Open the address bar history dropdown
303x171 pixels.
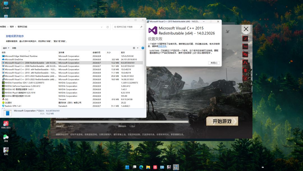coord(102,27)
